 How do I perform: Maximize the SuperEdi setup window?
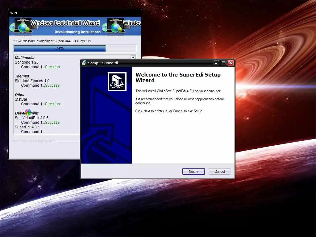click(x=223, y=63)
